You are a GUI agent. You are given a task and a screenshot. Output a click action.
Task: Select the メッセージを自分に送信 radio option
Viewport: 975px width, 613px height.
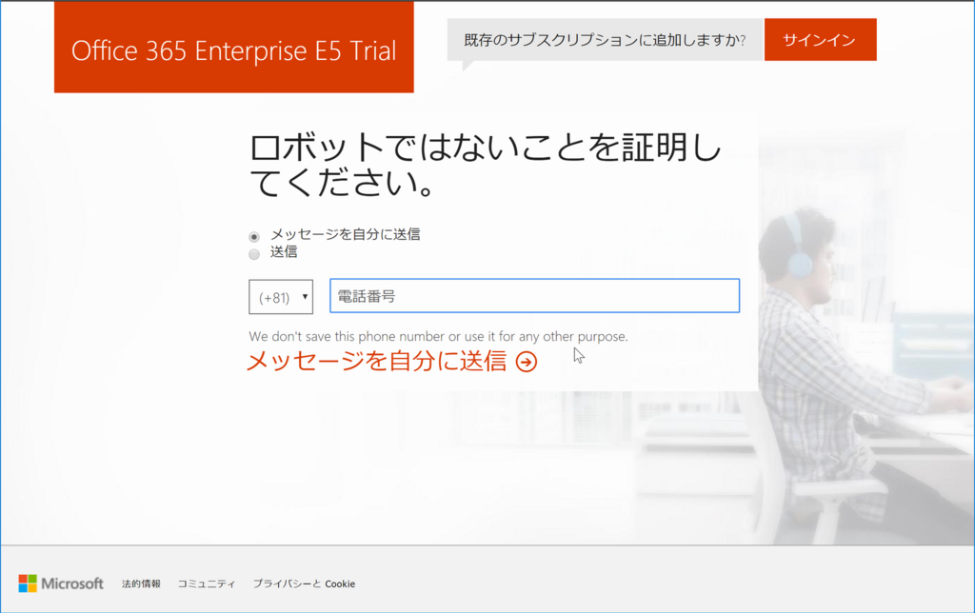click(x=253, y=236)
